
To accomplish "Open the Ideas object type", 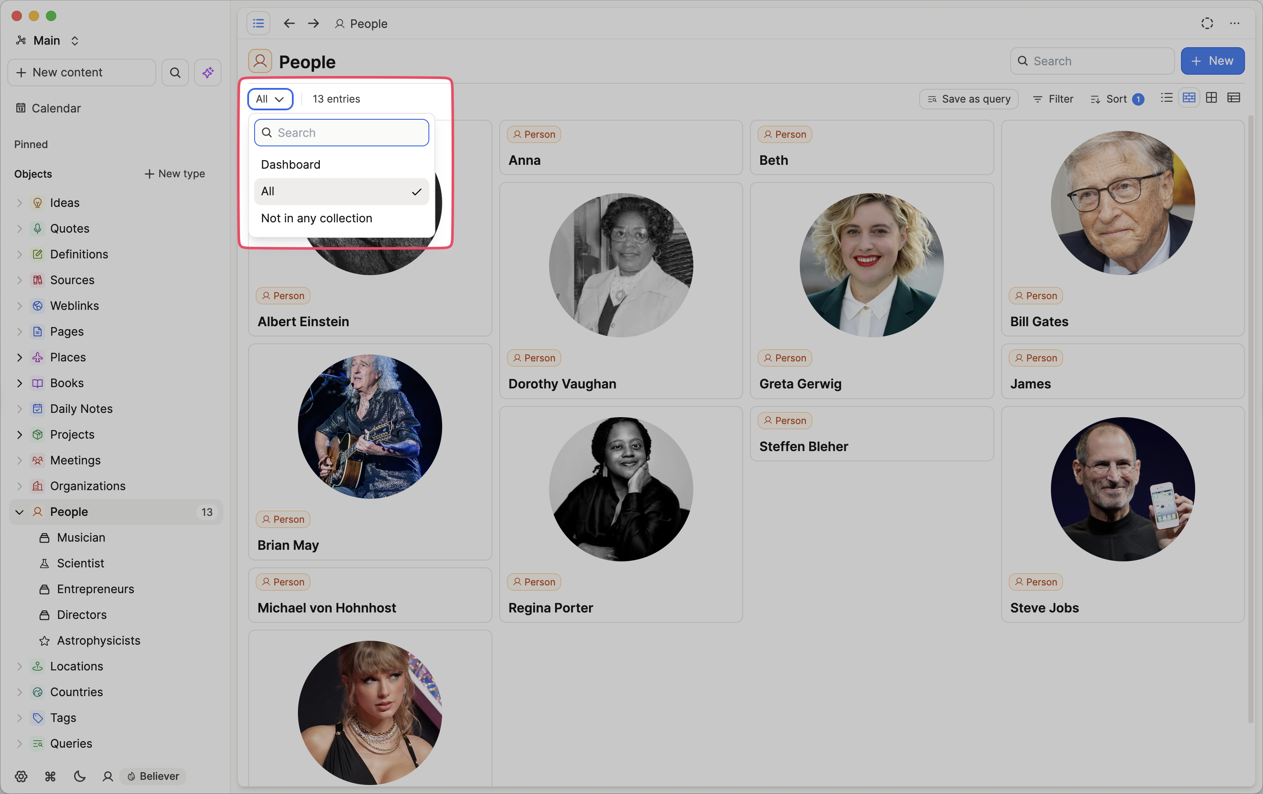I will pyautogui.click(x=64, y=203).
